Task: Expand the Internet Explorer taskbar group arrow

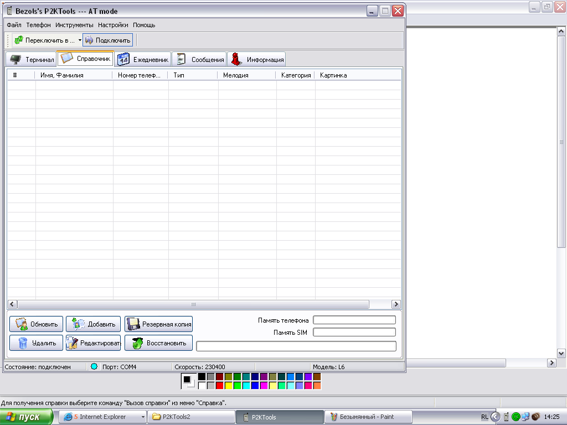Action: click(143, 417)
